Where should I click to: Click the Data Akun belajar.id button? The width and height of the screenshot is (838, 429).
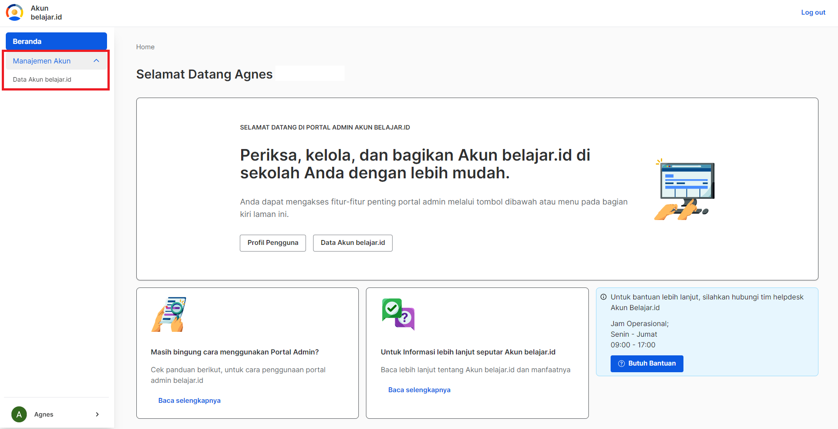coord(352,243)
